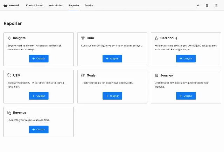Click the Journey arrows icon
224x152 pixels.
pyautogui.click(x=156, y=75)
